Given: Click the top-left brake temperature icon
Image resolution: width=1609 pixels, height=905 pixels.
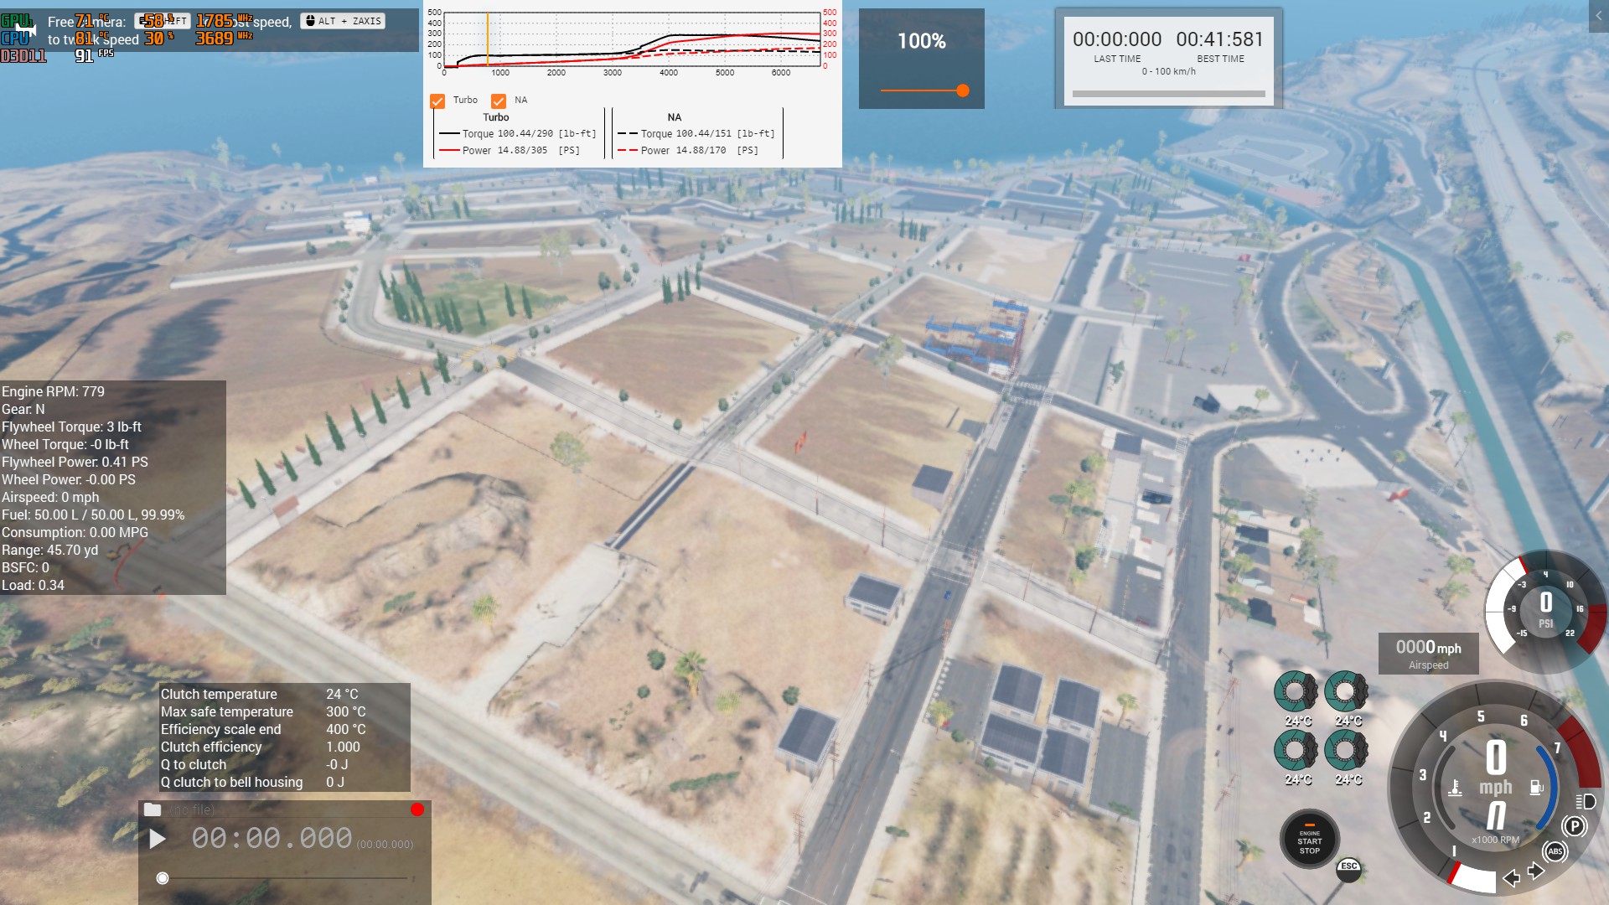Looking at the screenshot, I should point(1296,692).
